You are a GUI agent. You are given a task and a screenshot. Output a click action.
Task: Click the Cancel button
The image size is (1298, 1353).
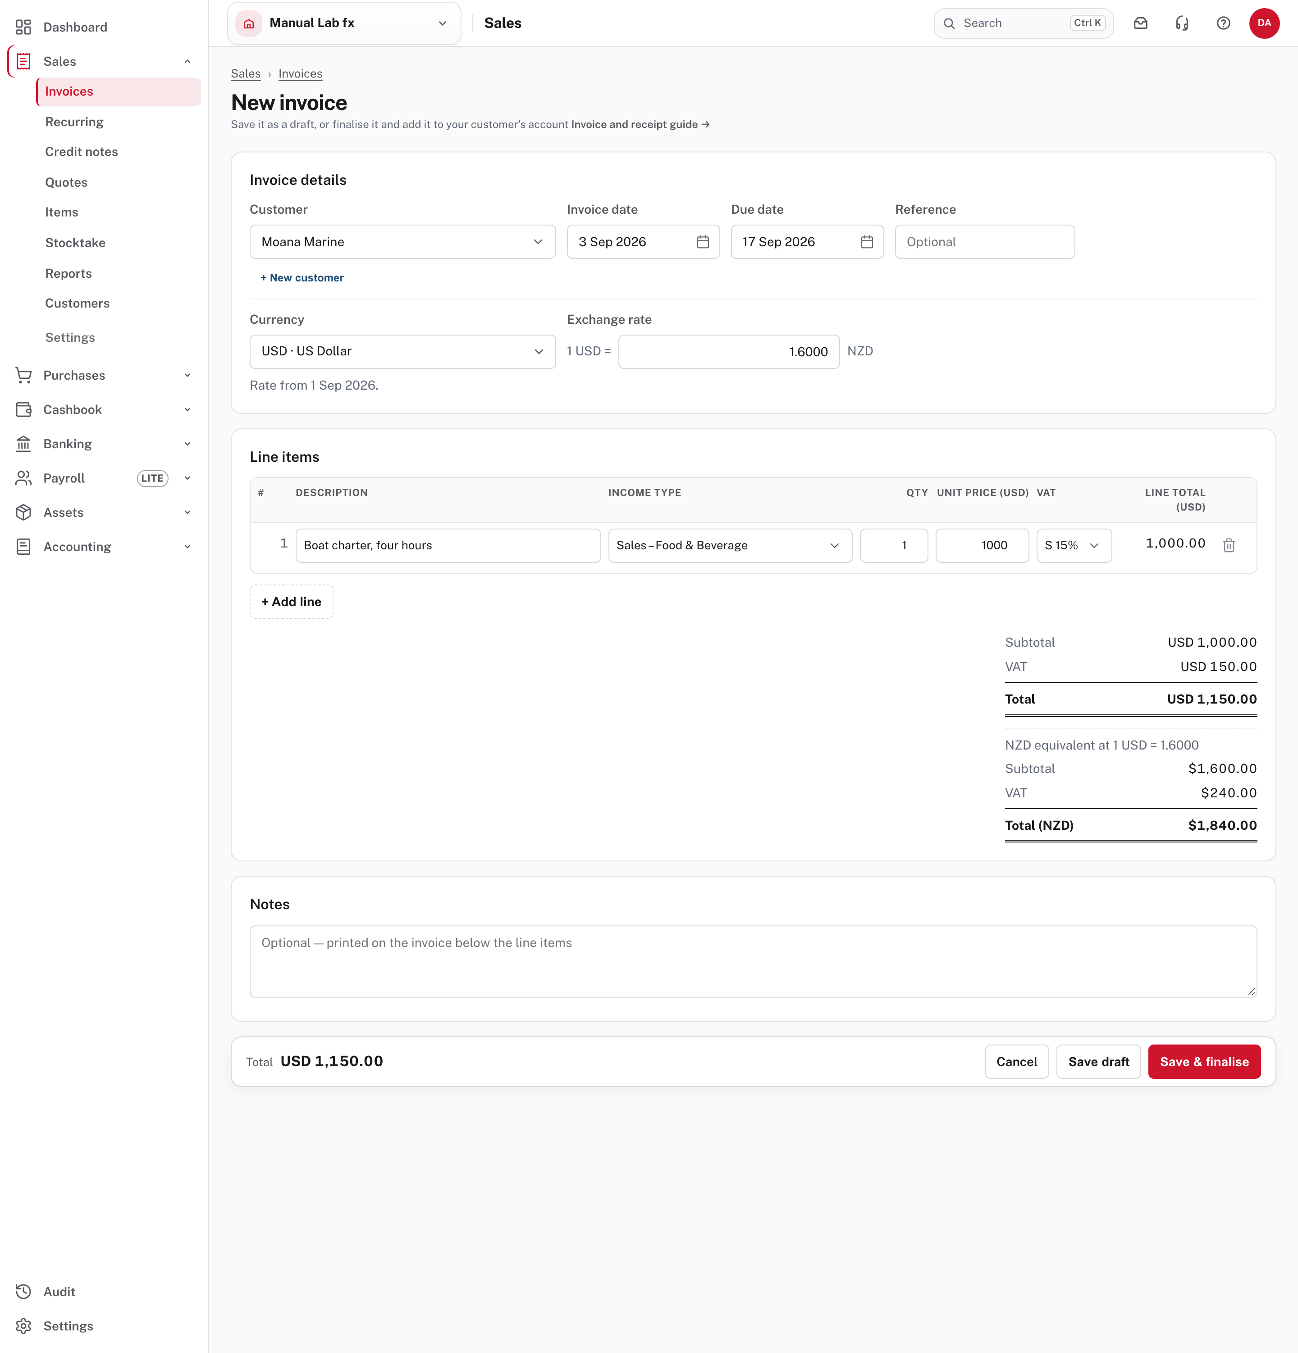coord(1017,1062)
